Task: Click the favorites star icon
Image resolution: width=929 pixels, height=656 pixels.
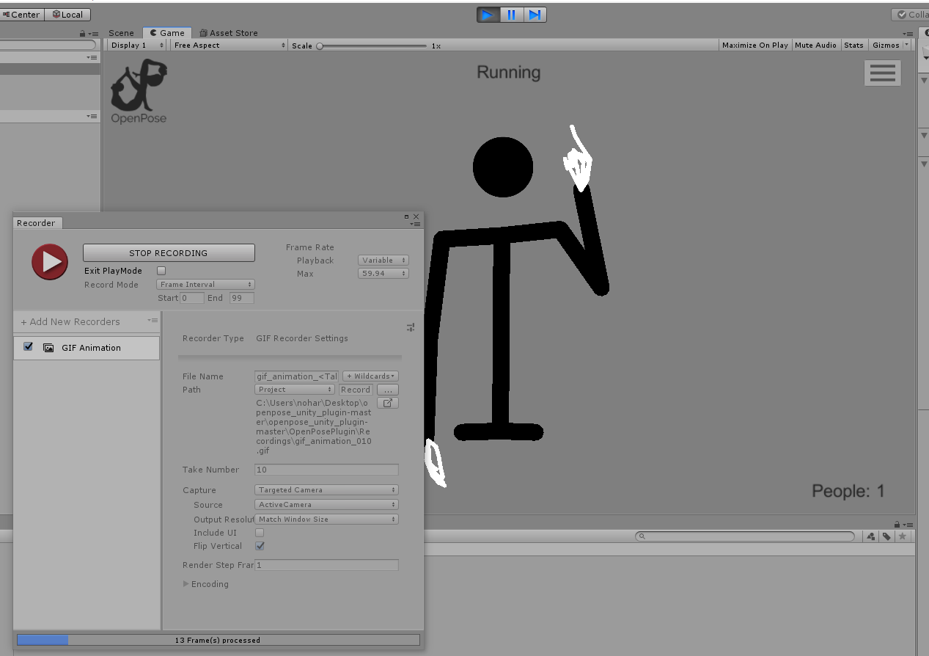Action: (x=902, y=536)
